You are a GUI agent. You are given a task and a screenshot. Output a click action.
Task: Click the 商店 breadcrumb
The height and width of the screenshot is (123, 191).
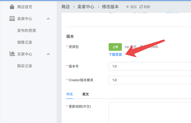pyautogui.click(x=66, y=7)
